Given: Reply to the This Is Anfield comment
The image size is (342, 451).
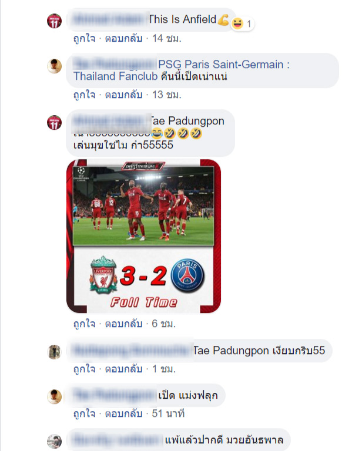Looking at the screenshot, I should pyautogui.click(x=123, y=38).
